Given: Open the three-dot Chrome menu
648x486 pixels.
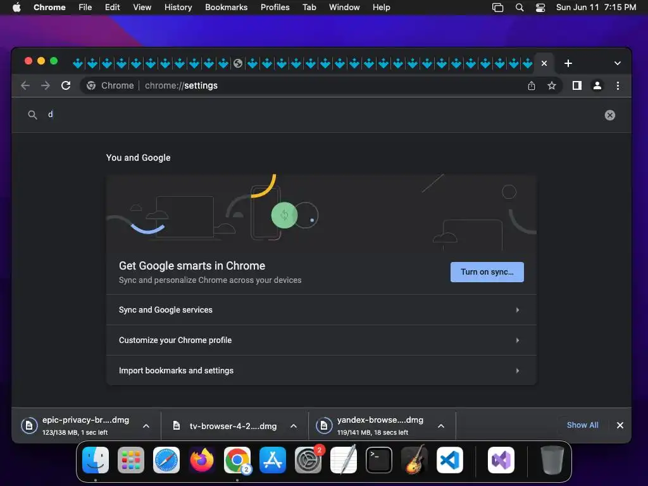Looking at the screenshot, I should [618, 85].
